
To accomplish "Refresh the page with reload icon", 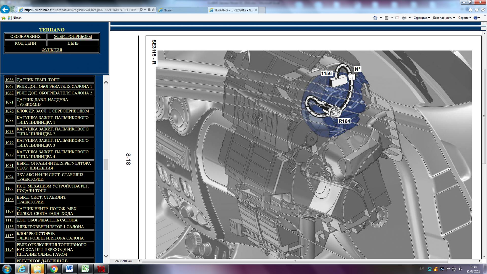I will pyautogui.click(x=153, y=10).
